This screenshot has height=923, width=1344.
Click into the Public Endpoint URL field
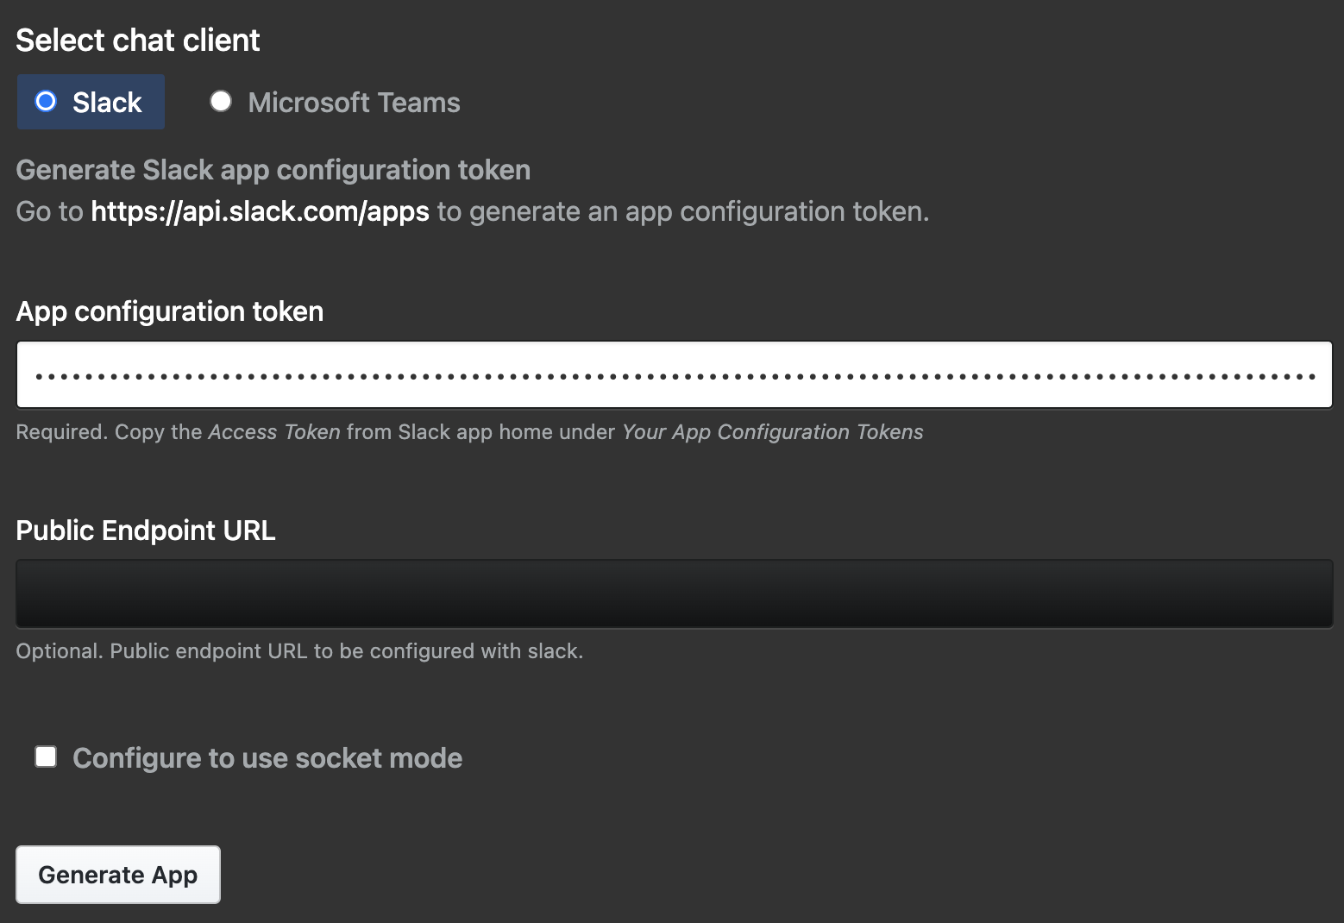pos(674,593)
